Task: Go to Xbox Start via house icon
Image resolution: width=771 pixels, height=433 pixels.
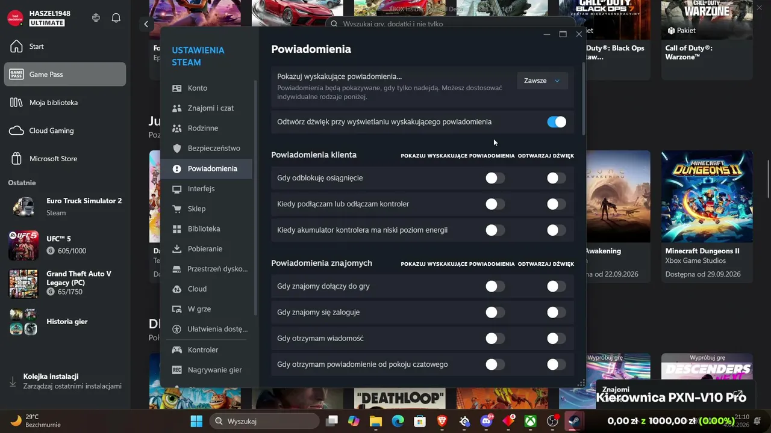Action: (17, 46)
